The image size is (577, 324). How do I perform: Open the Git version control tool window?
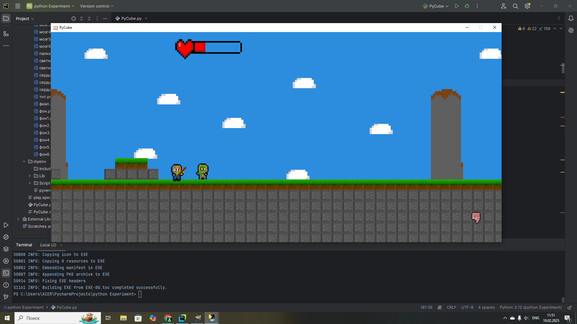pos(6,297)
